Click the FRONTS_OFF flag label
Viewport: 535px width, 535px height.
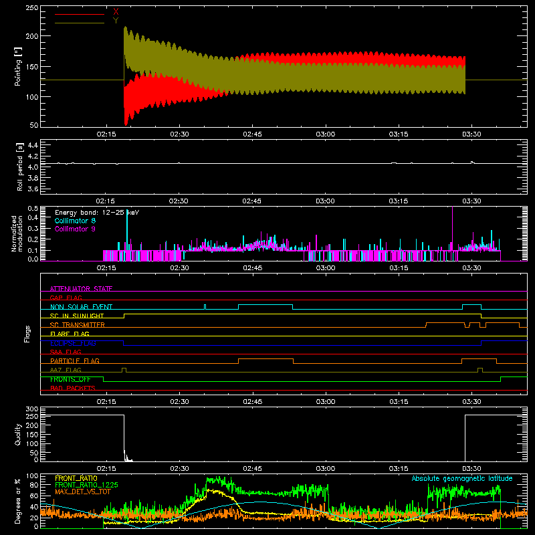coord(70,379)
